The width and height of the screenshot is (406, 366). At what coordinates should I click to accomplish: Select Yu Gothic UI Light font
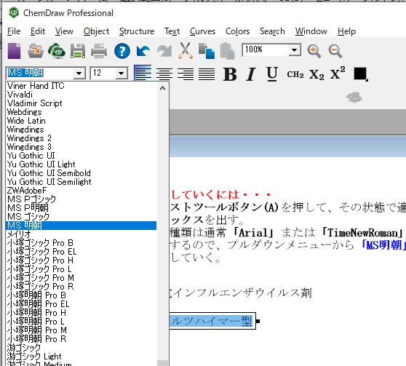coord(81,164)
